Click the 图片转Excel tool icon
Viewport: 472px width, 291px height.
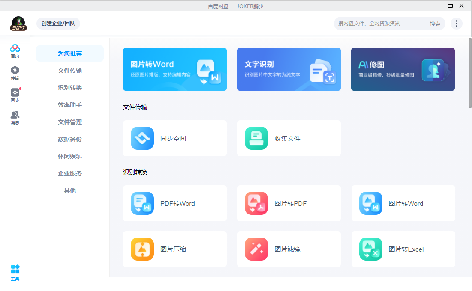click(370, 249)
